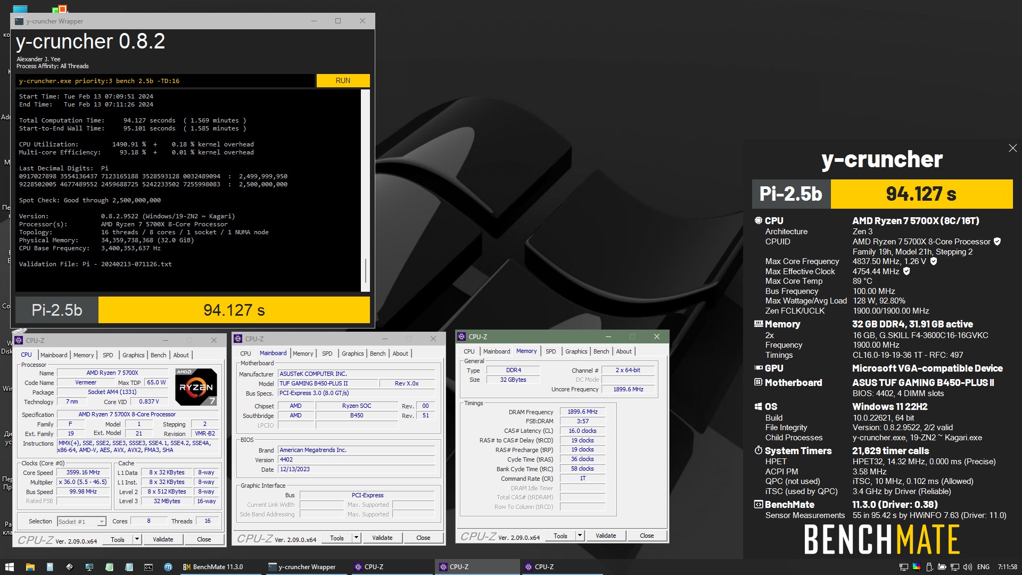Click the y-cruncher command line input field
The height and width of the screenshot is (575, 1022).
(x=165, y=81)
